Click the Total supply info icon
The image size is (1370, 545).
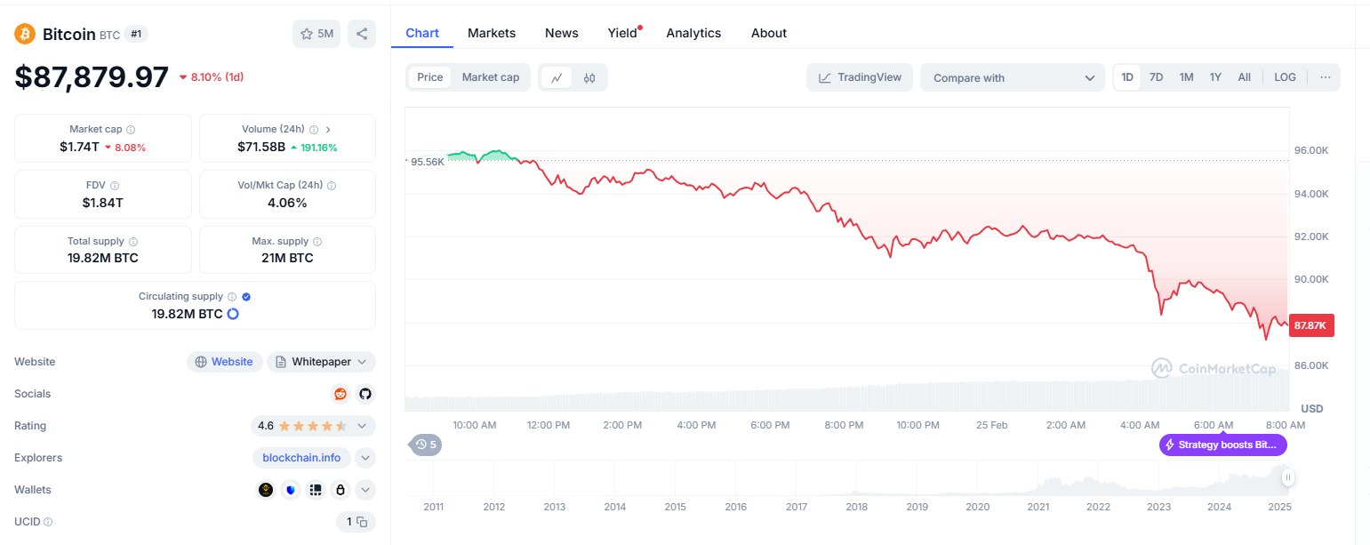pos(133,242)
